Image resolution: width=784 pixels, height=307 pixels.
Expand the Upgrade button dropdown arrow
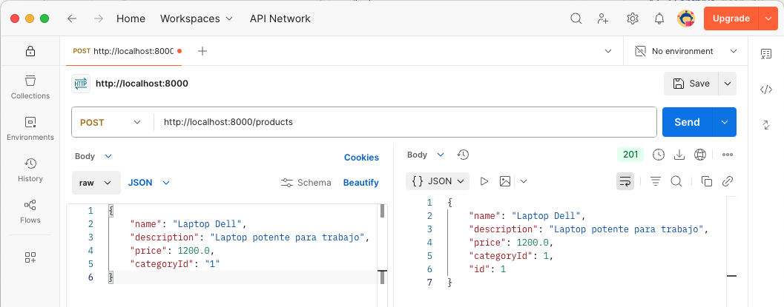(x=768, y=18)
